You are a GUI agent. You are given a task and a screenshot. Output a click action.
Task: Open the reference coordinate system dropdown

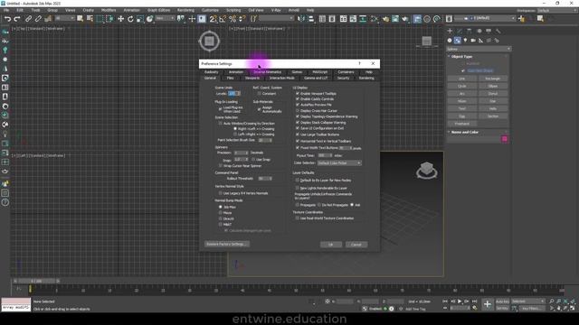165,18
